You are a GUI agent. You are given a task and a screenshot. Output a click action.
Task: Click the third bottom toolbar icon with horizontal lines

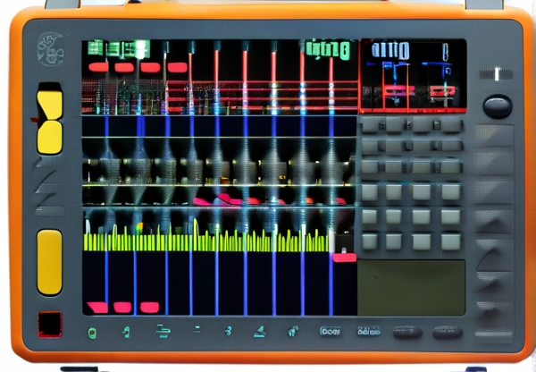(163, 332)
